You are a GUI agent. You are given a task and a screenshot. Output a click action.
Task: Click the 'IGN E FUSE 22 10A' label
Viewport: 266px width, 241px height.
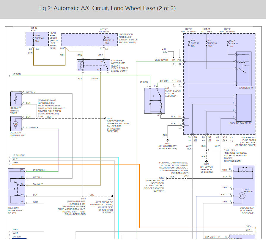(234, 44)
